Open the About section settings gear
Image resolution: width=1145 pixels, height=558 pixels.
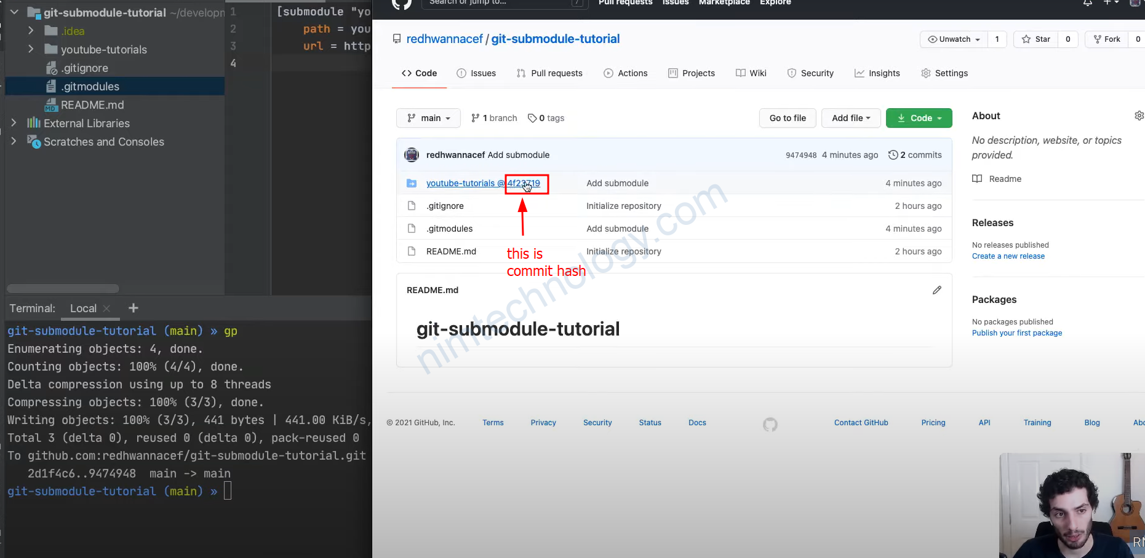tap(1139, 116)
